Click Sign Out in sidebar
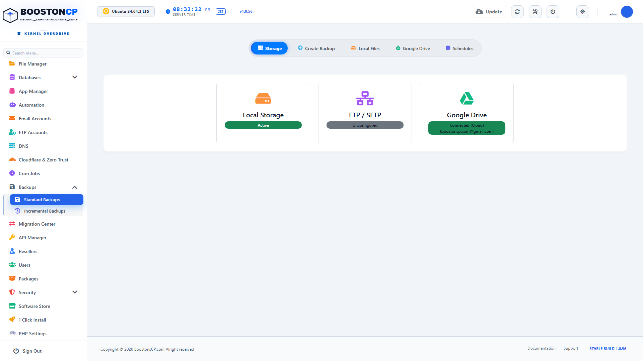Screen dimensions: 643x361 pos(27,351)
